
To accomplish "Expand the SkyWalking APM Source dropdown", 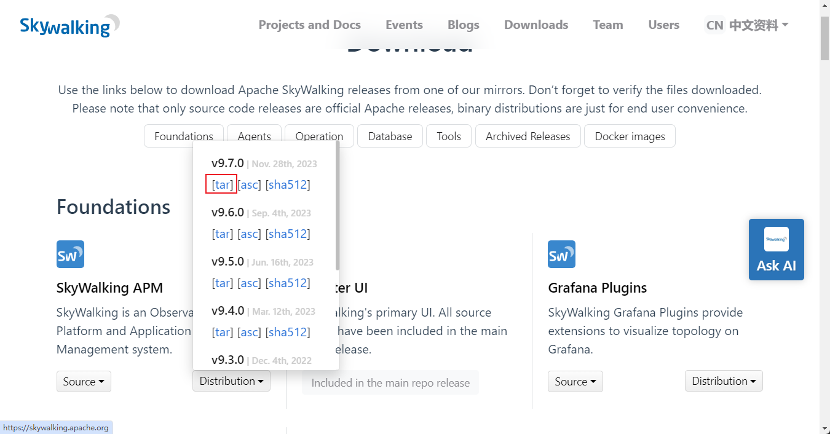I will [84, 382].
